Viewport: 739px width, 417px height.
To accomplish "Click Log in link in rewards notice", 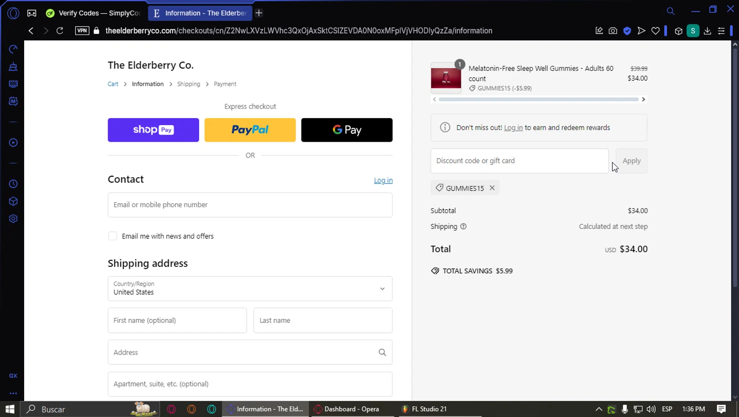I will point(513,128).
